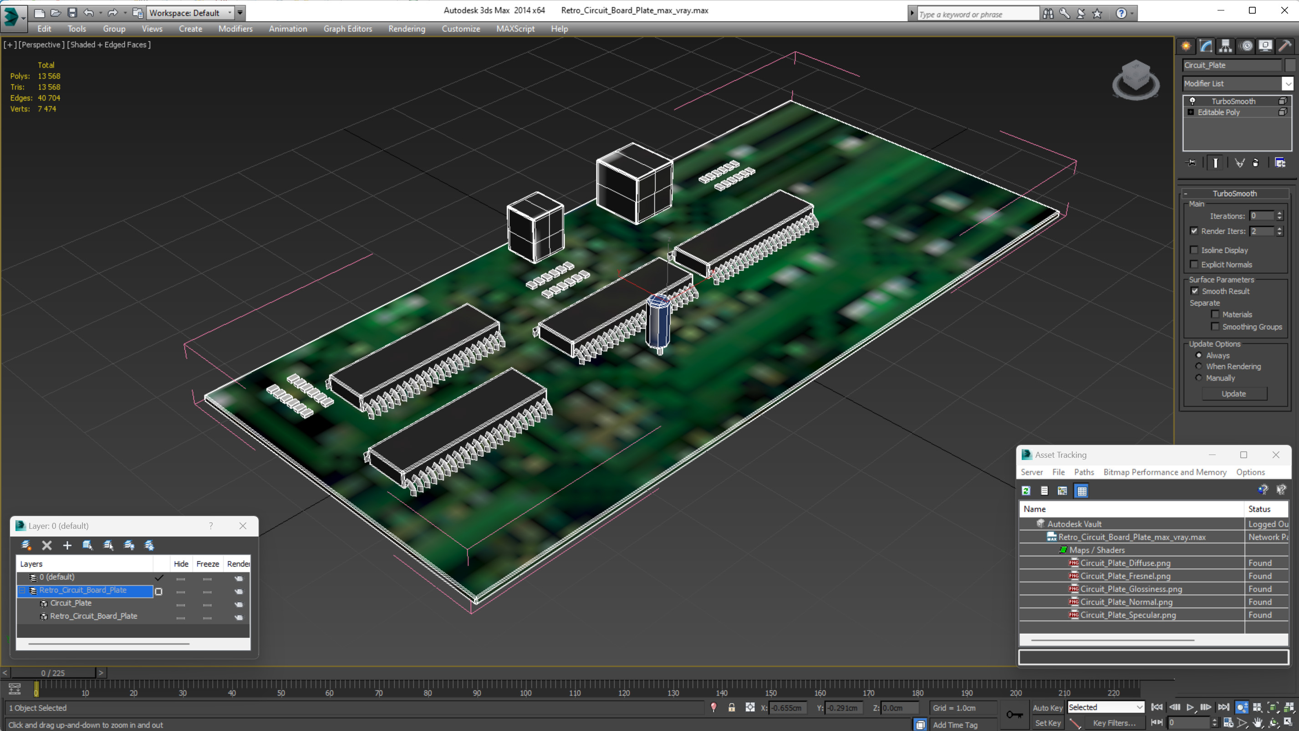Click the Update button
Image resolution: width=1299 pixels, height=731 pixels.
pyautogui.click(x=1233, y=394)
